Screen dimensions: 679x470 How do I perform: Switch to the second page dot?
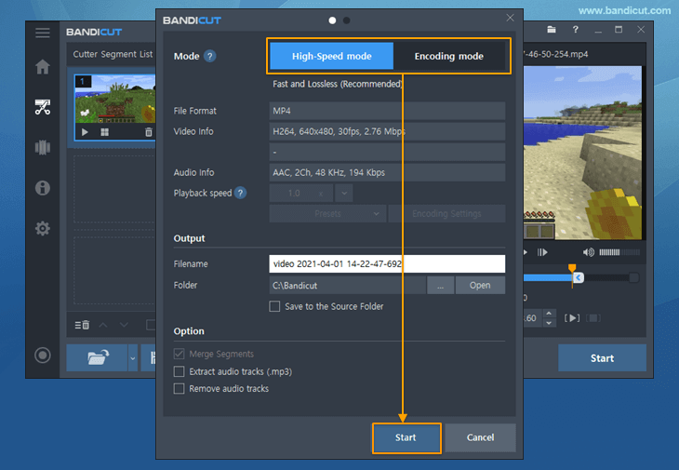[346, 20]
